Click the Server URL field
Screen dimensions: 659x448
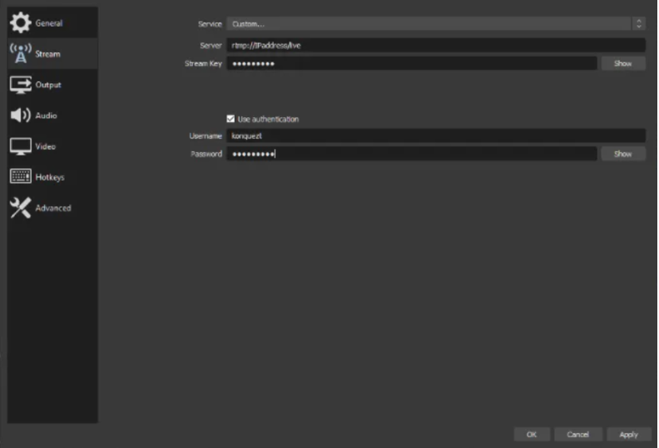coord(436,46)
